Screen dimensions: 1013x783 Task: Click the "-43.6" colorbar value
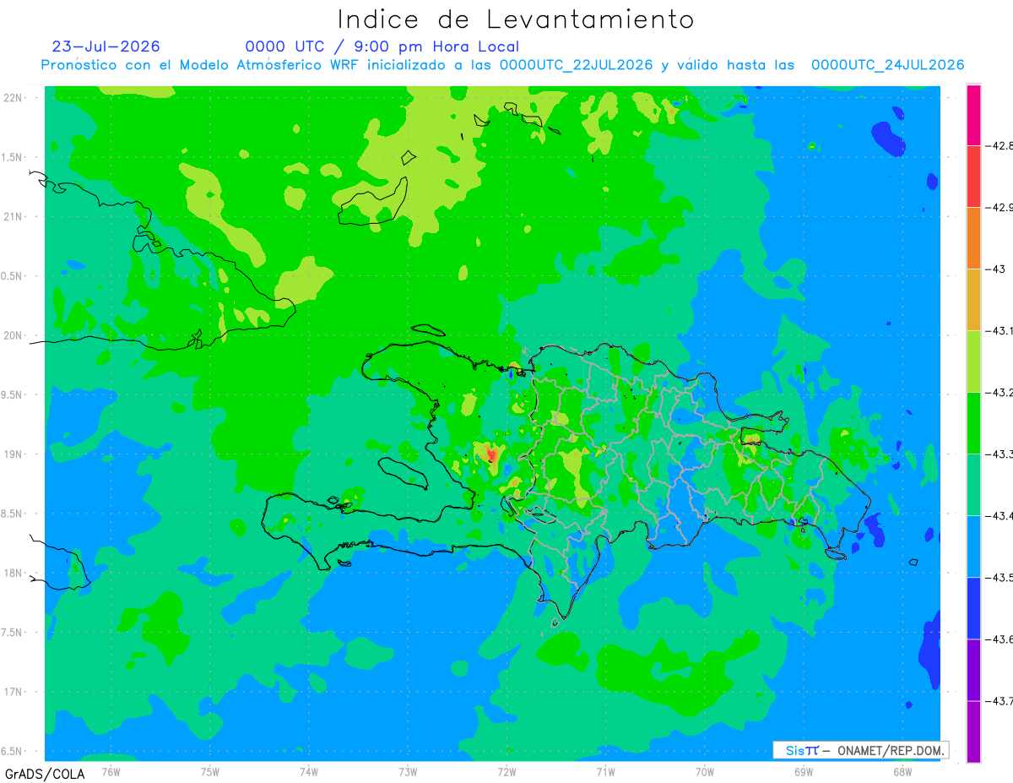(x=999, y=639)
